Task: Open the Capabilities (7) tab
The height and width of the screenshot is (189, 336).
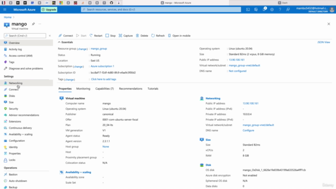Action: point(104,89)
